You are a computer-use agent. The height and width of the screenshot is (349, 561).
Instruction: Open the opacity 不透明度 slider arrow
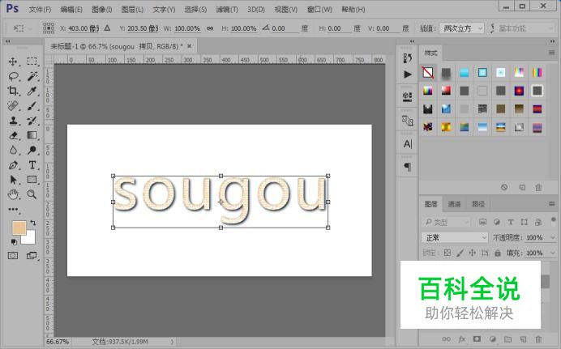552,237
